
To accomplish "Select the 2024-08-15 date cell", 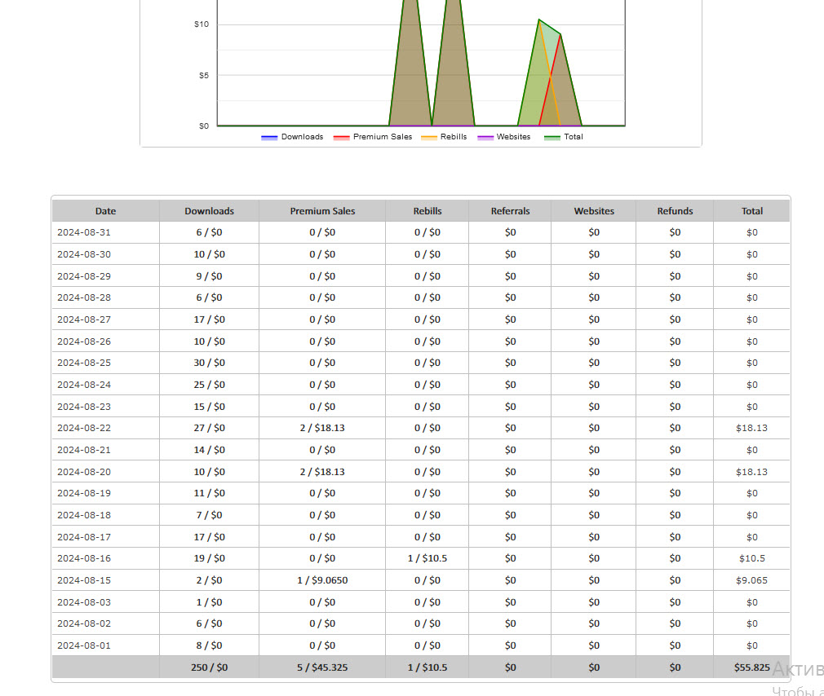I will [105, 580].
